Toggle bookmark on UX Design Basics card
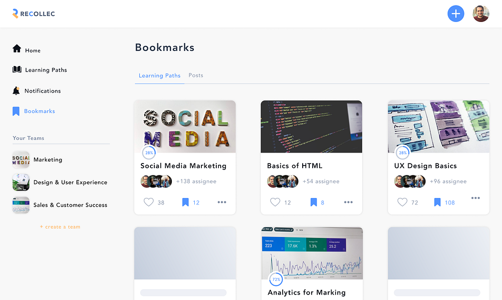Viewport: 502px width, 300px height. click(437, 202)
